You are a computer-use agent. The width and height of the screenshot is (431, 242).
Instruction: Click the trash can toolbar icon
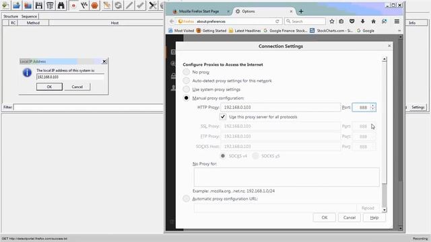pos(50,5)
